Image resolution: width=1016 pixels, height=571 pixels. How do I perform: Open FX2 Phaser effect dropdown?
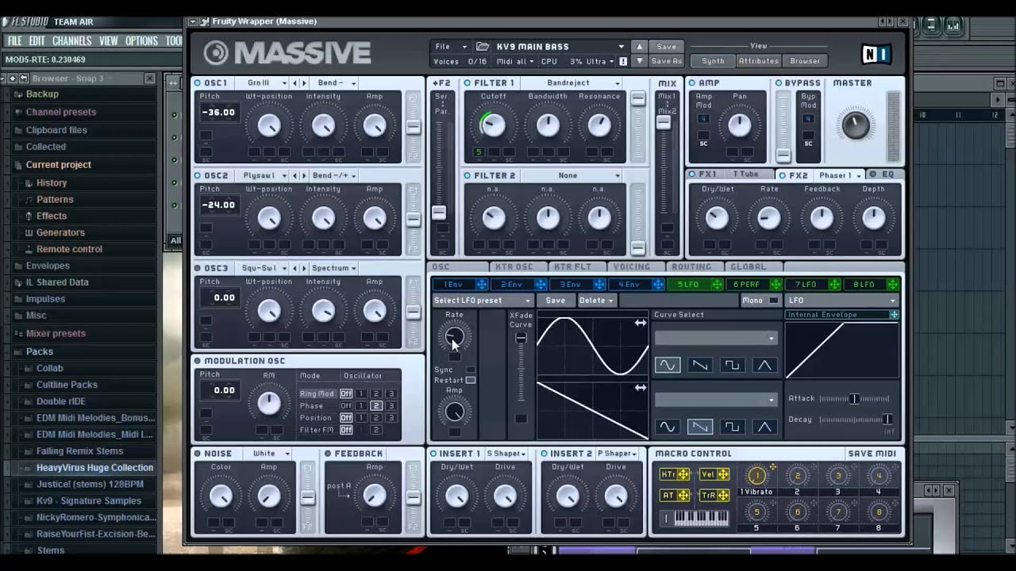click(x=838, y=175)
